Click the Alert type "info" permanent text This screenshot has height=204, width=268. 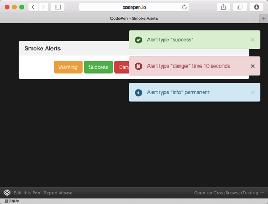[x=178, y=92]
